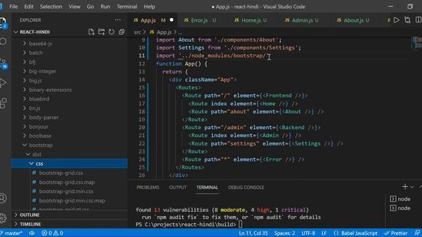Add a new terminal with the plus icon

(405, 186)
